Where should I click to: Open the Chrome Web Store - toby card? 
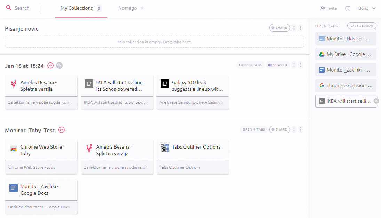(41, 157)
